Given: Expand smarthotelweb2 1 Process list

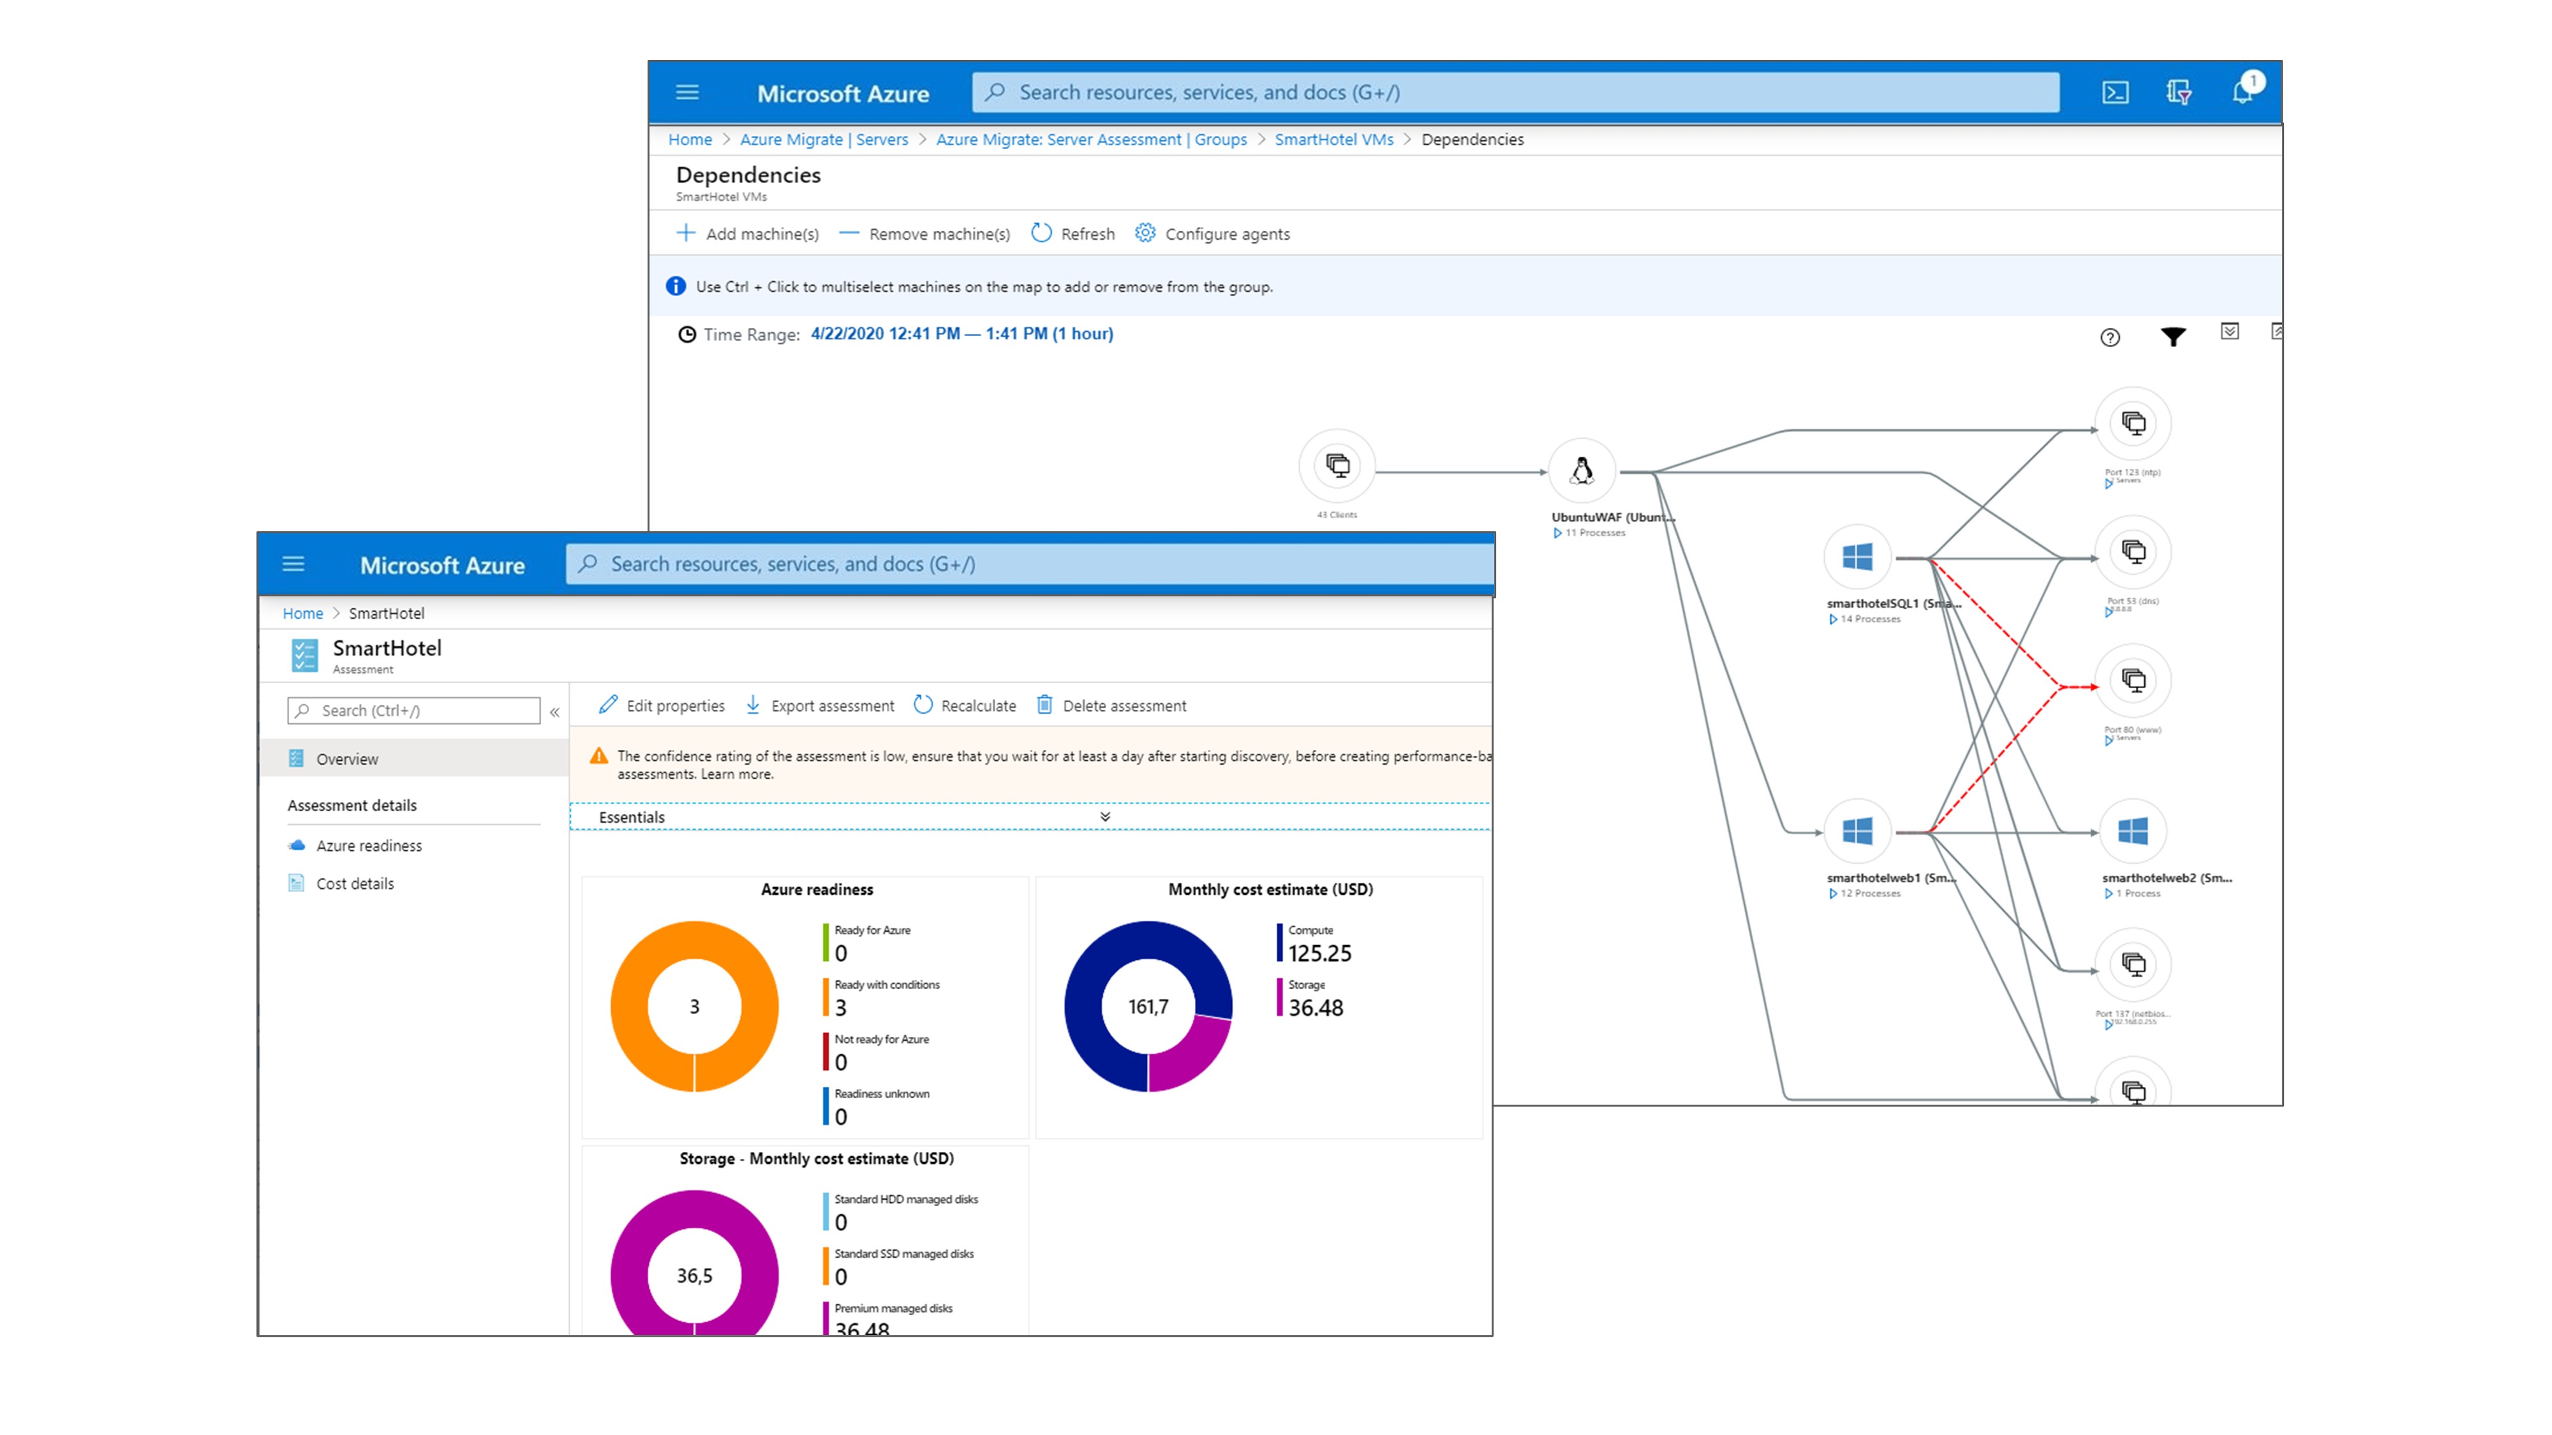Looking at the screenshot, I should click(2107, 894).
